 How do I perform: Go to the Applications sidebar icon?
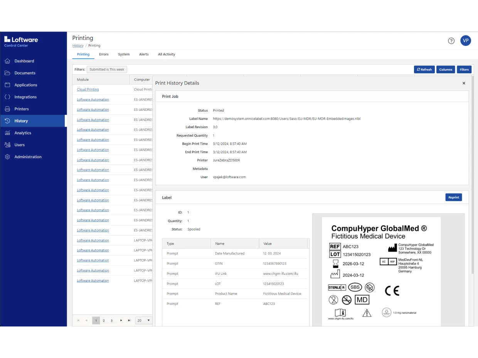[x=7, y=85]
